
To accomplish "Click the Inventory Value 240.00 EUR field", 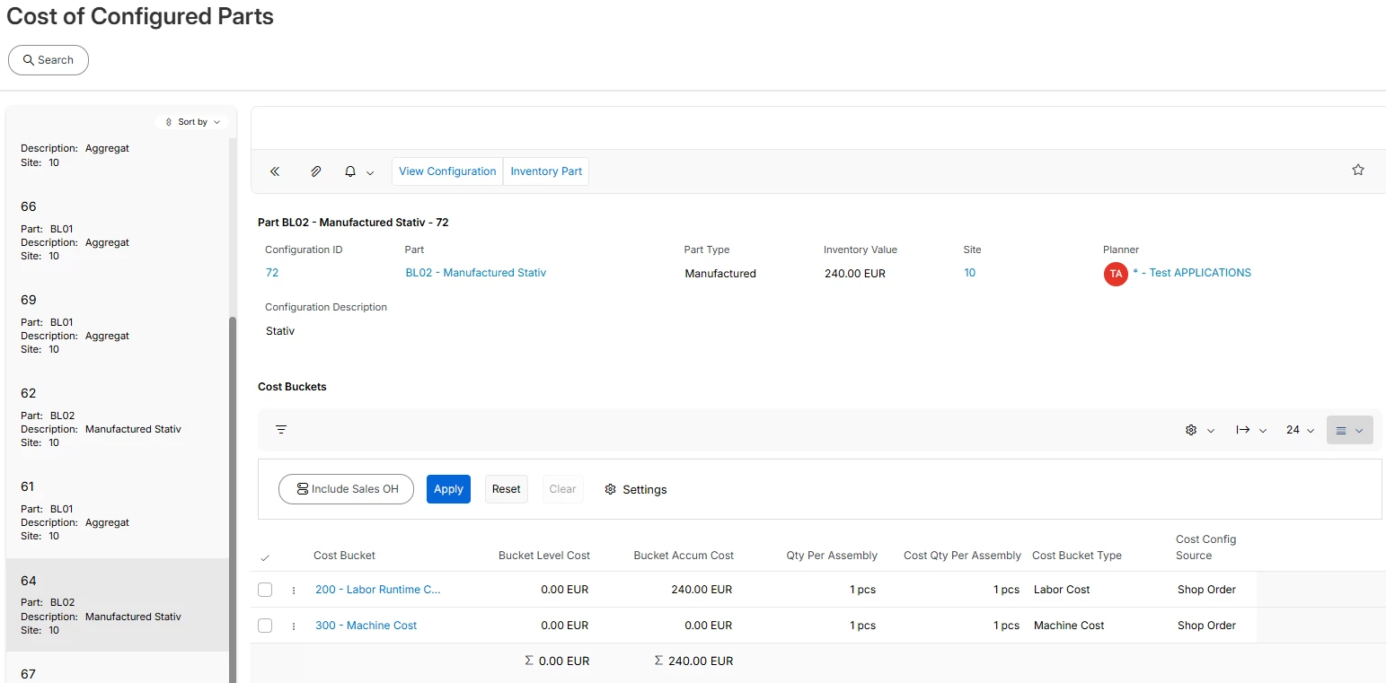I will [x=855, y=274].
